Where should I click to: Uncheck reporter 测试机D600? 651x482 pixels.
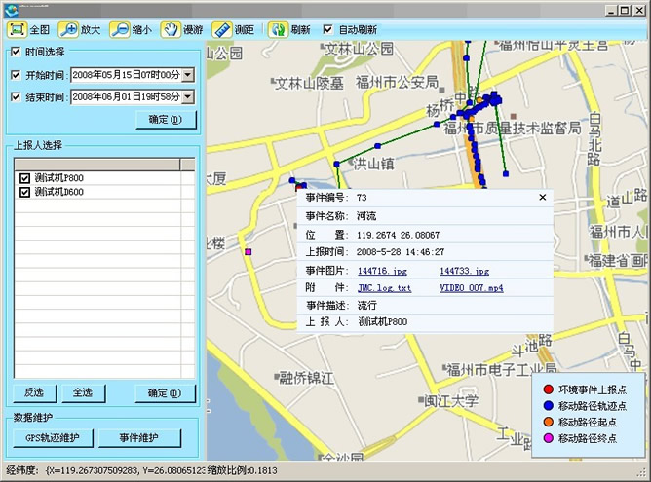pos(24,192)
